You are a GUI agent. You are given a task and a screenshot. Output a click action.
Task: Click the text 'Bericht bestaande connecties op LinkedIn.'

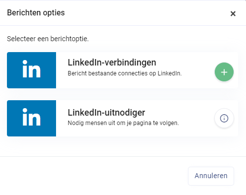[x=124, y=73]
